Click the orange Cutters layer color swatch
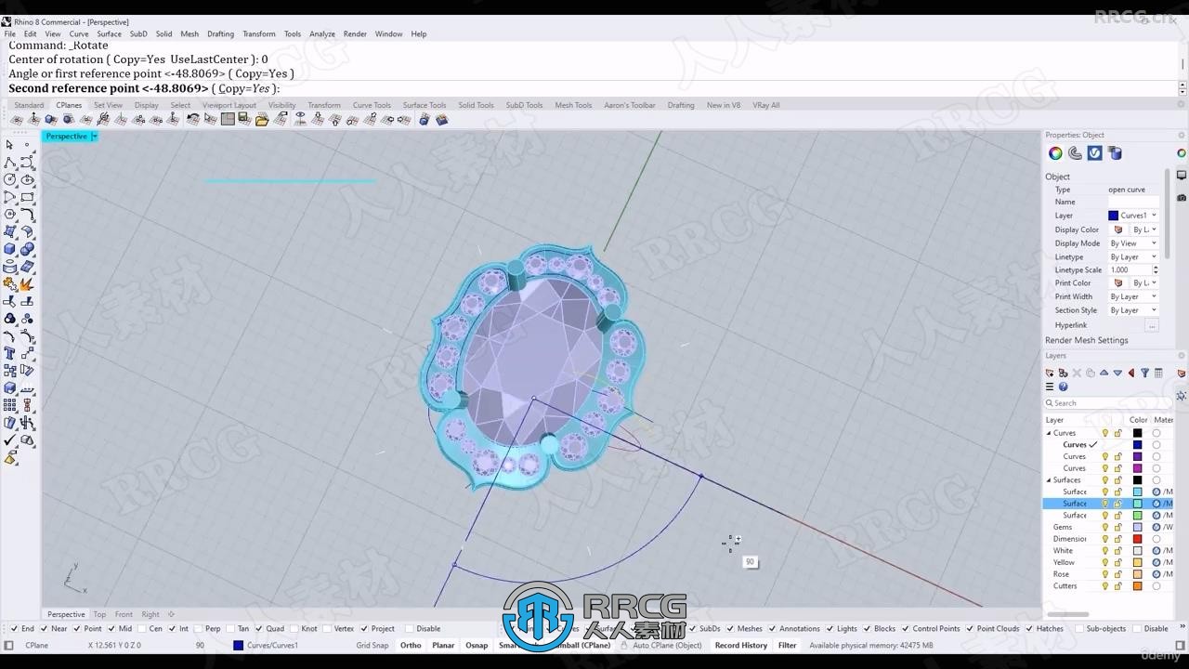The width and height of the screenshot is (1189, 669). tap(1137, 585)
